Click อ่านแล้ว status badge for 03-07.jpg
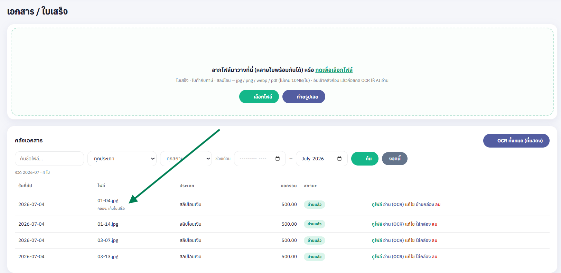Screen dimensions: 561x273 [x=315, y=241]
